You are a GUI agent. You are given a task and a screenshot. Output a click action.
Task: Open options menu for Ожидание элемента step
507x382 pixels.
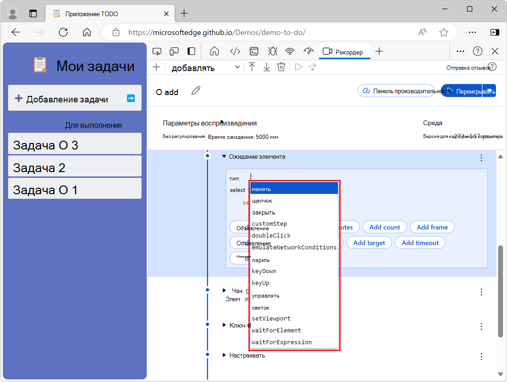pyautogui.click(x=482, y=158)
